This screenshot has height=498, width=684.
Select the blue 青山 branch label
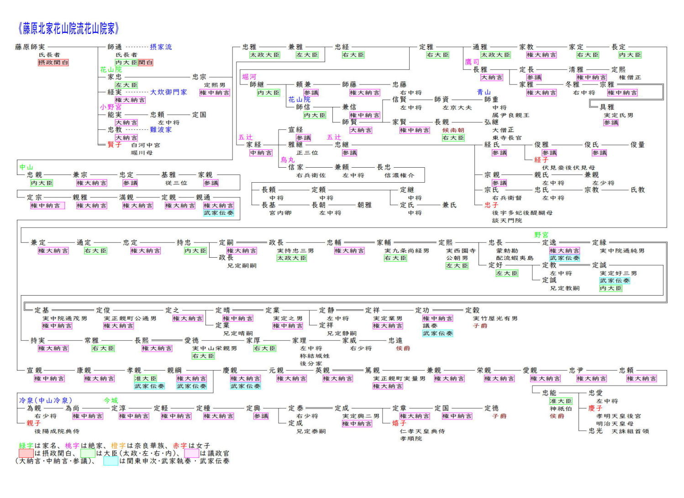tap(484, 92)
